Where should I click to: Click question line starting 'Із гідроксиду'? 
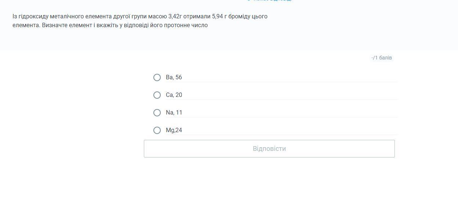point(140,17)
